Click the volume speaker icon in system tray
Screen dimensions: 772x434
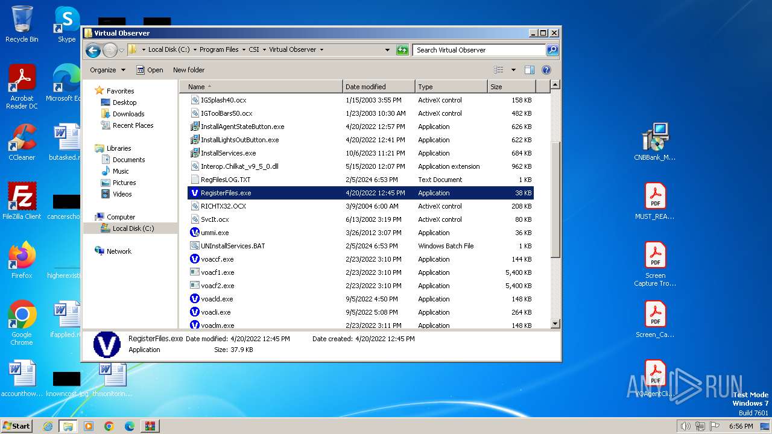685,426
